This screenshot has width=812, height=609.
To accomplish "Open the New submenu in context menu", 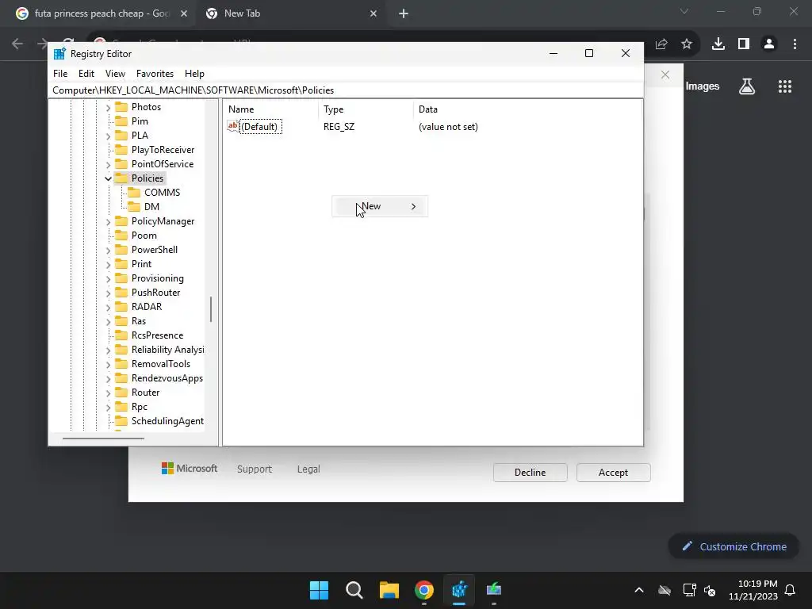I will coord(380,206).
